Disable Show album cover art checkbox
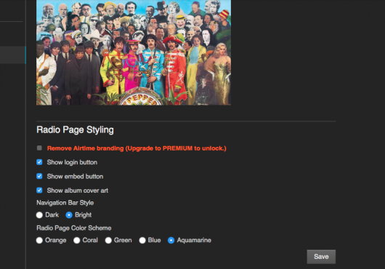The height and width of the screenshot is (269, 385). pyautogui.click(x=39, y=190)
